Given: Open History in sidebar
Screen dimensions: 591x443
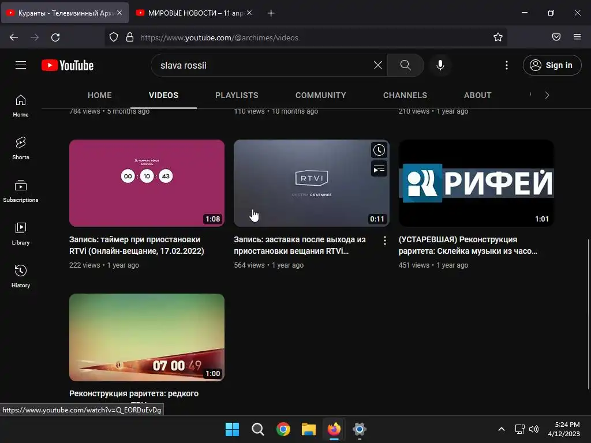Looking at the screenshot, I should [x=21, y=276].
